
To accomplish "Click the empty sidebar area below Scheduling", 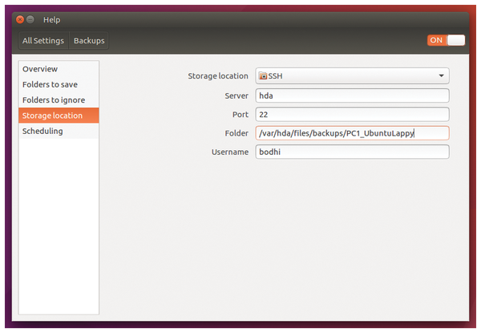I will (x=59, y=226).
